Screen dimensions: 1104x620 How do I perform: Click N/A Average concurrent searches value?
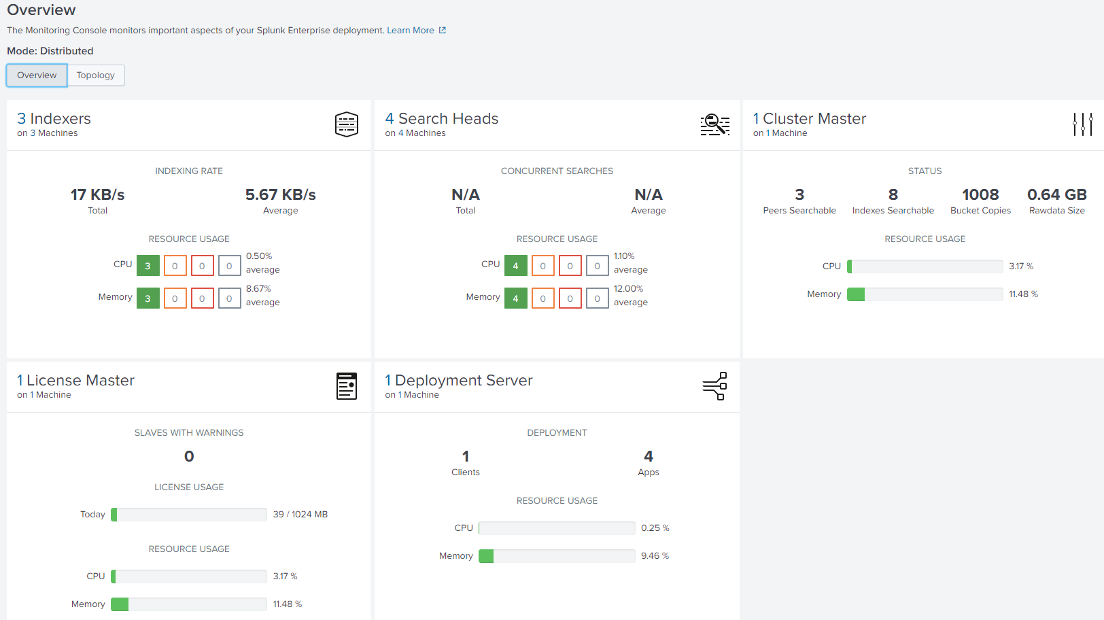click(x=649, y=195)
